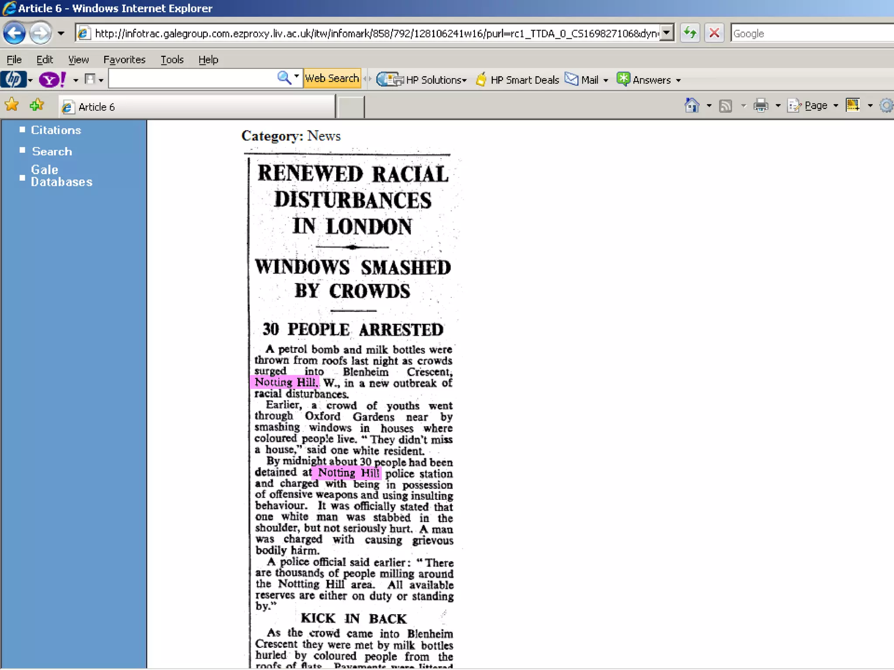Image resolution: width=894 pixels, height=670 pixels.
Task: Open the Favorites Center star icon
Action: point(12,105)
